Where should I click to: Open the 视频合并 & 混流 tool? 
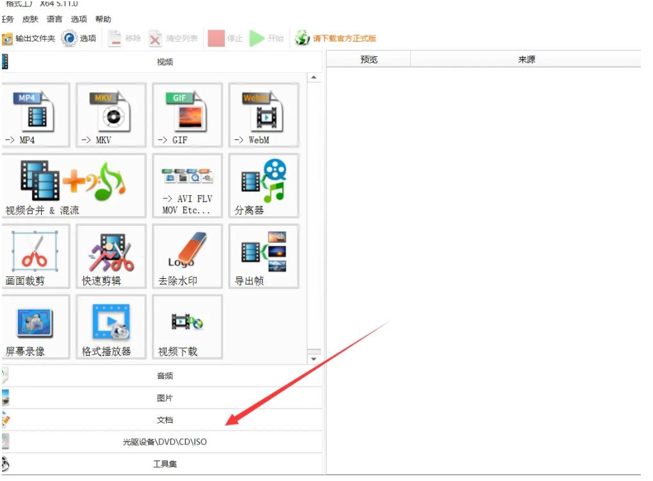(74, 185)
